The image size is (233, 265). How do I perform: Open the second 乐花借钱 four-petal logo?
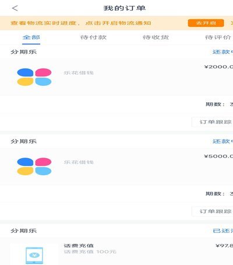(34, 166)
